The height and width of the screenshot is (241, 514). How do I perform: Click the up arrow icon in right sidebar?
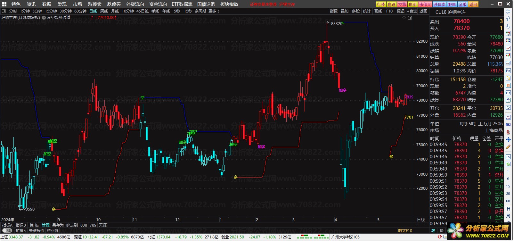(x=508, y=19)
